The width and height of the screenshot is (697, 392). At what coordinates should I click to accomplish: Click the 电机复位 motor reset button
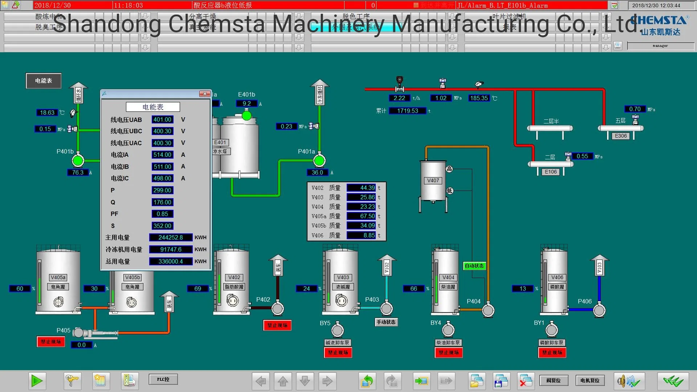pos(590,380)
